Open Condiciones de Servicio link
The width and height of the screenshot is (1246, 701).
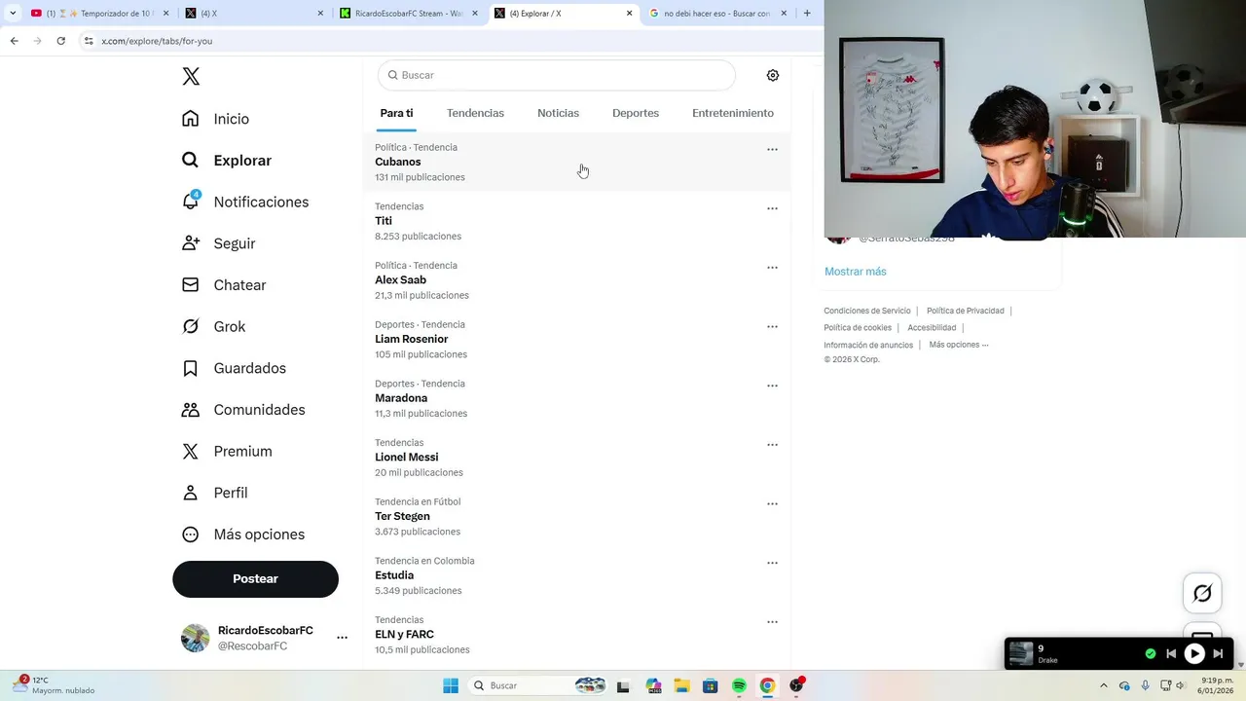[x=867, y=311]
